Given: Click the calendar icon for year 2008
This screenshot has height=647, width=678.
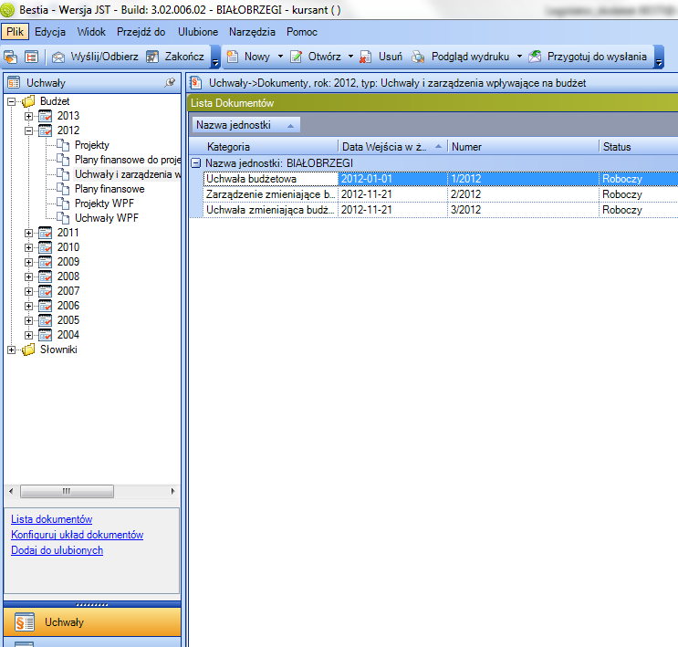Looking at the screenshot, I should (45, 277).
